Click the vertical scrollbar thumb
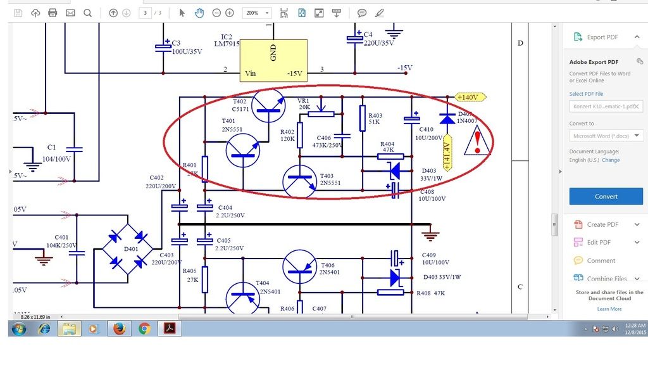Viewport: 648px width, 365px height. 554,225
